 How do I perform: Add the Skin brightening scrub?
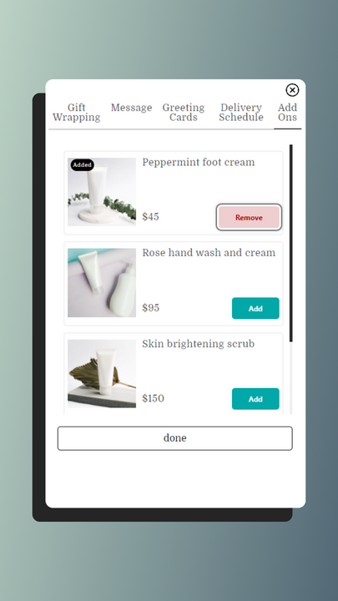255,399
